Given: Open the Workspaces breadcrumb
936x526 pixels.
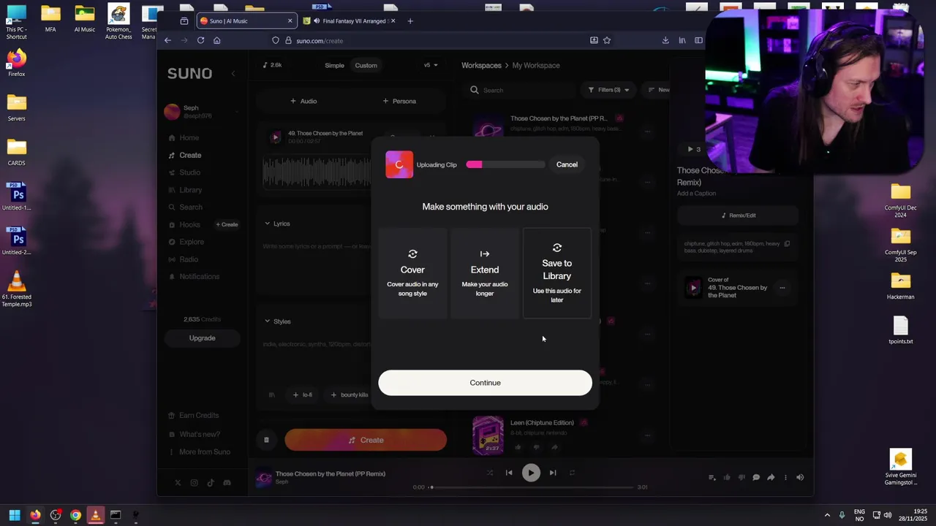Looking at the screenshot, I should click(481, 65).
